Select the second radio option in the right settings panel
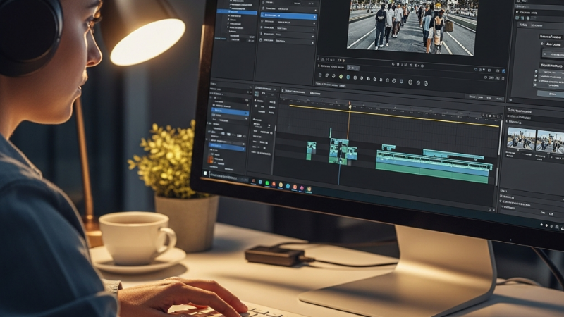 point(536,76)
